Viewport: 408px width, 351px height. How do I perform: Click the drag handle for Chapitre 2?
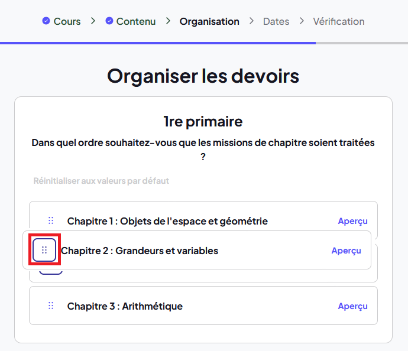click(x=44, y=250)
